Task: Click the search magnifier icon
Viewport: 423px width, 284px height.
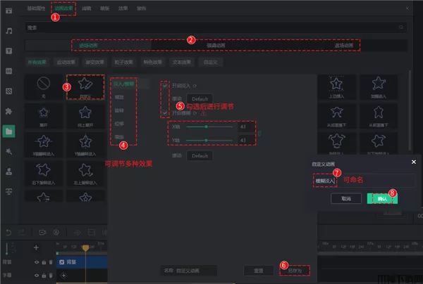Action: [x=401, y=27]
